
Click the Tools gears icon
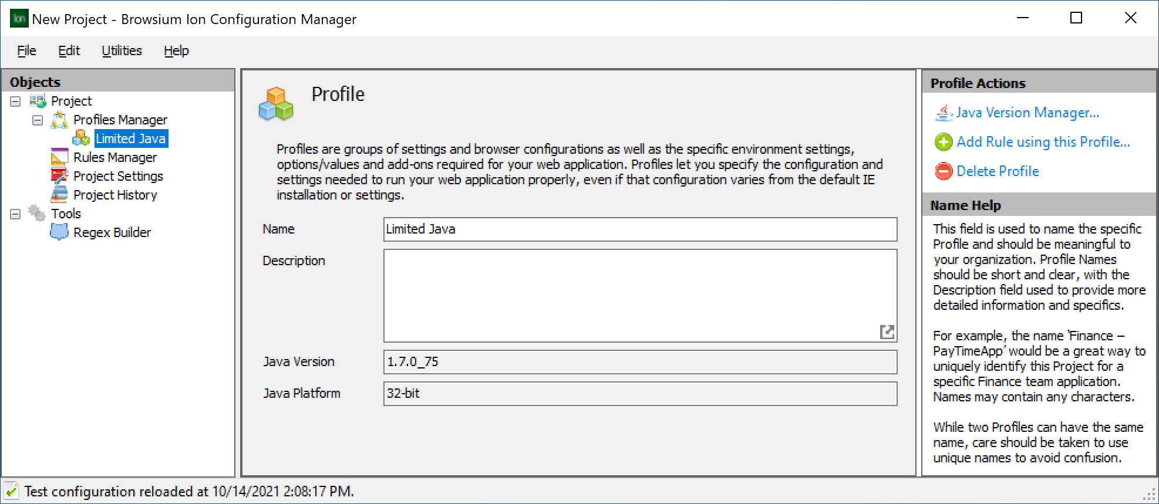(37, 213)
